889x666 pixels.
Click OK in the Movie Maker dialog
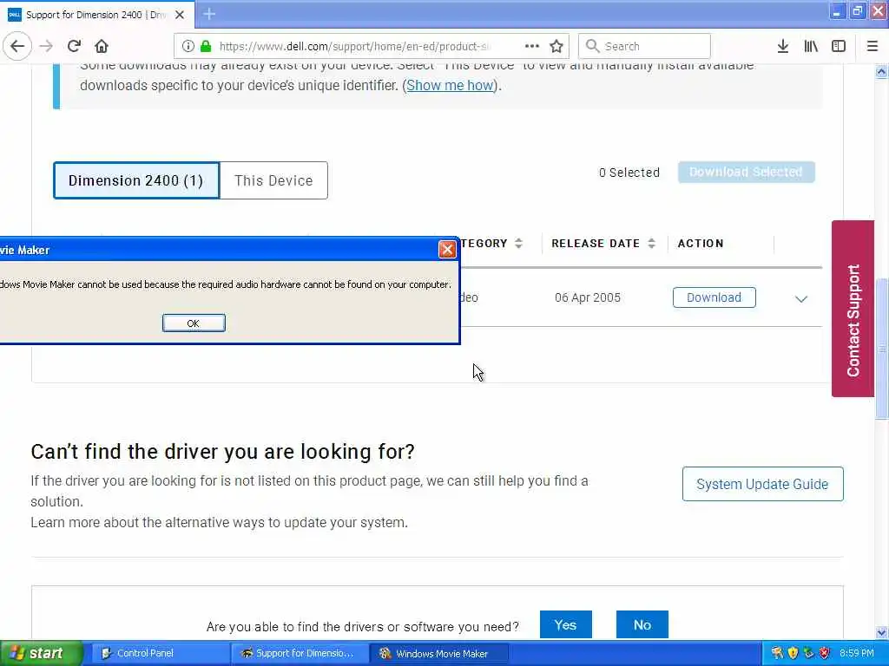(194, 323)
